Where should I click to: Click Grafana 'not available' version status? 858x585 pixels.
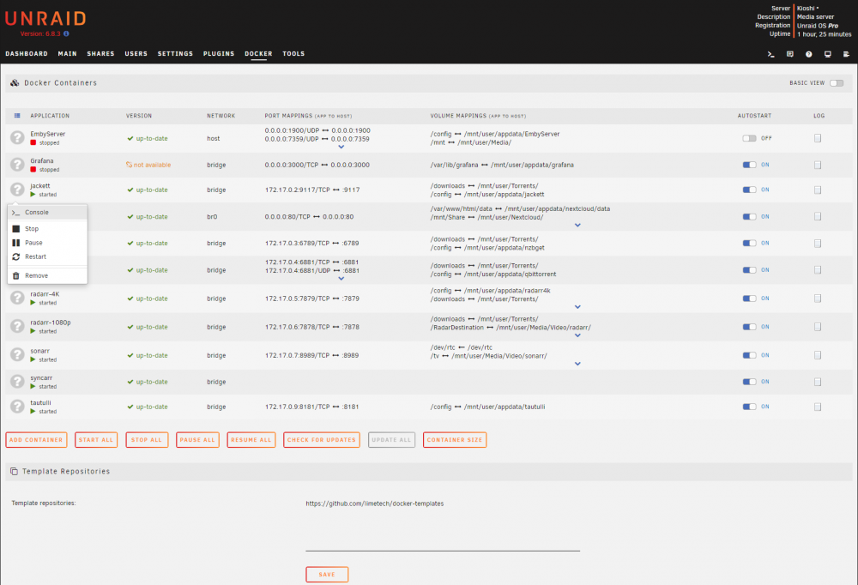tap(148, 165)
